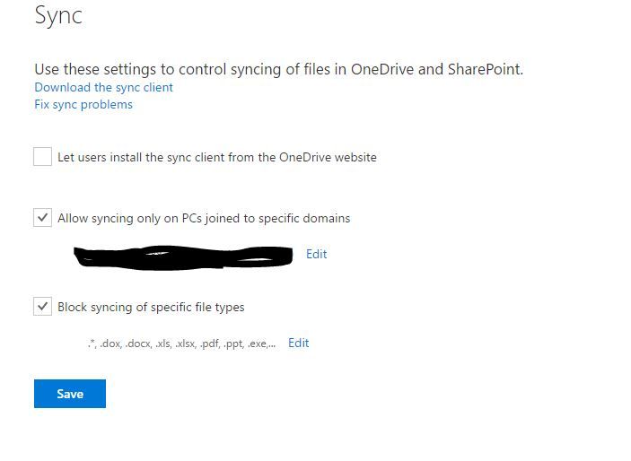The height and width of the screenshot is (461, 631).
Task: Click the 'Allow syncing only on PCs' label text
Action: pyautogui.click(x=204, y=219)
